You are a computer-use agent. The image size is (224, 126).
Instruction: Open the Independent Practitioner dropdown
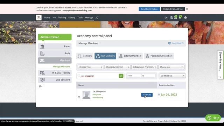[x=145, y=67]
